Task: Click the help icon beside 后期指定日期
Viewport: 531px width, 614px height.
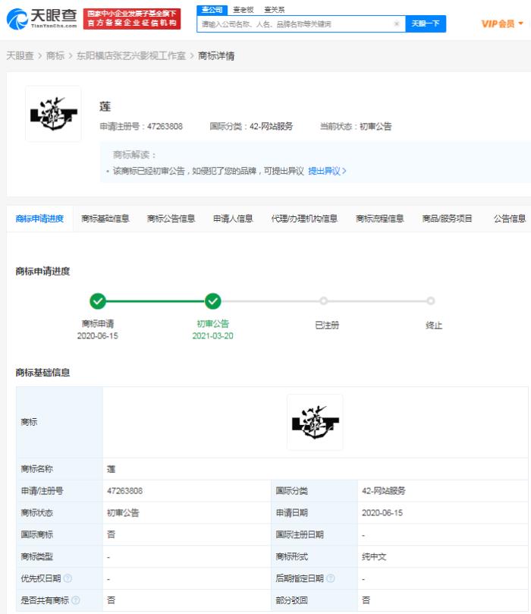Action: point(330,578)
